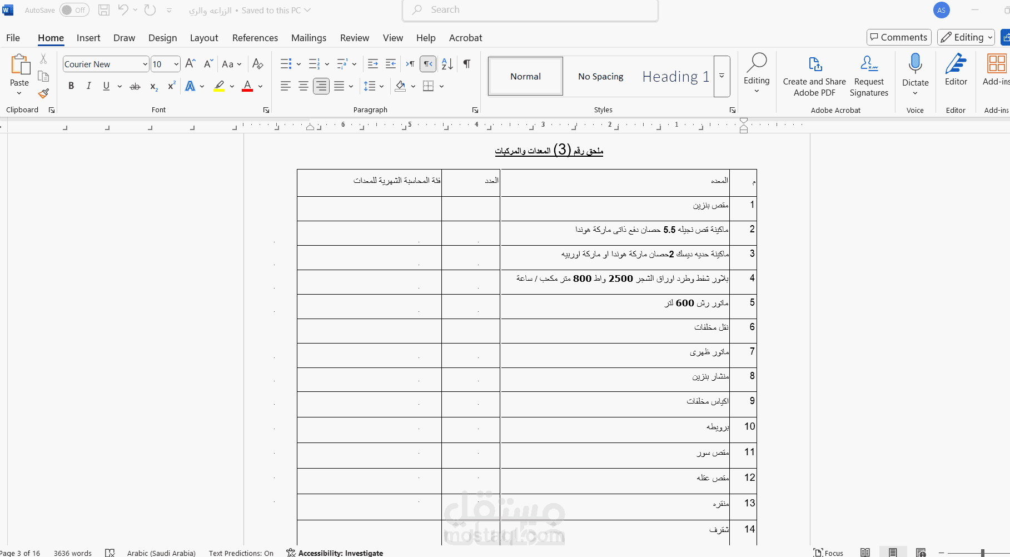Open the Change Case Aa dropdown
1010x557 pixels.
(231, 64)
